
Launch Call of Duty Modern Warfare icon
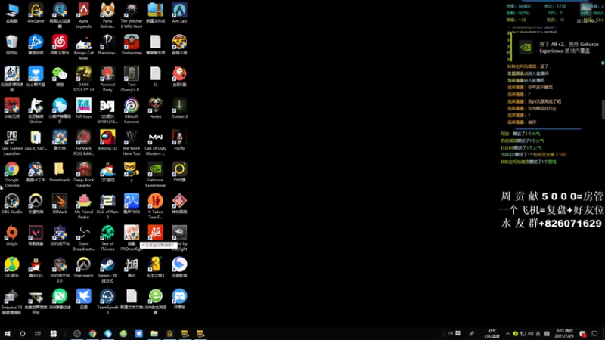[x=155, y=143]
